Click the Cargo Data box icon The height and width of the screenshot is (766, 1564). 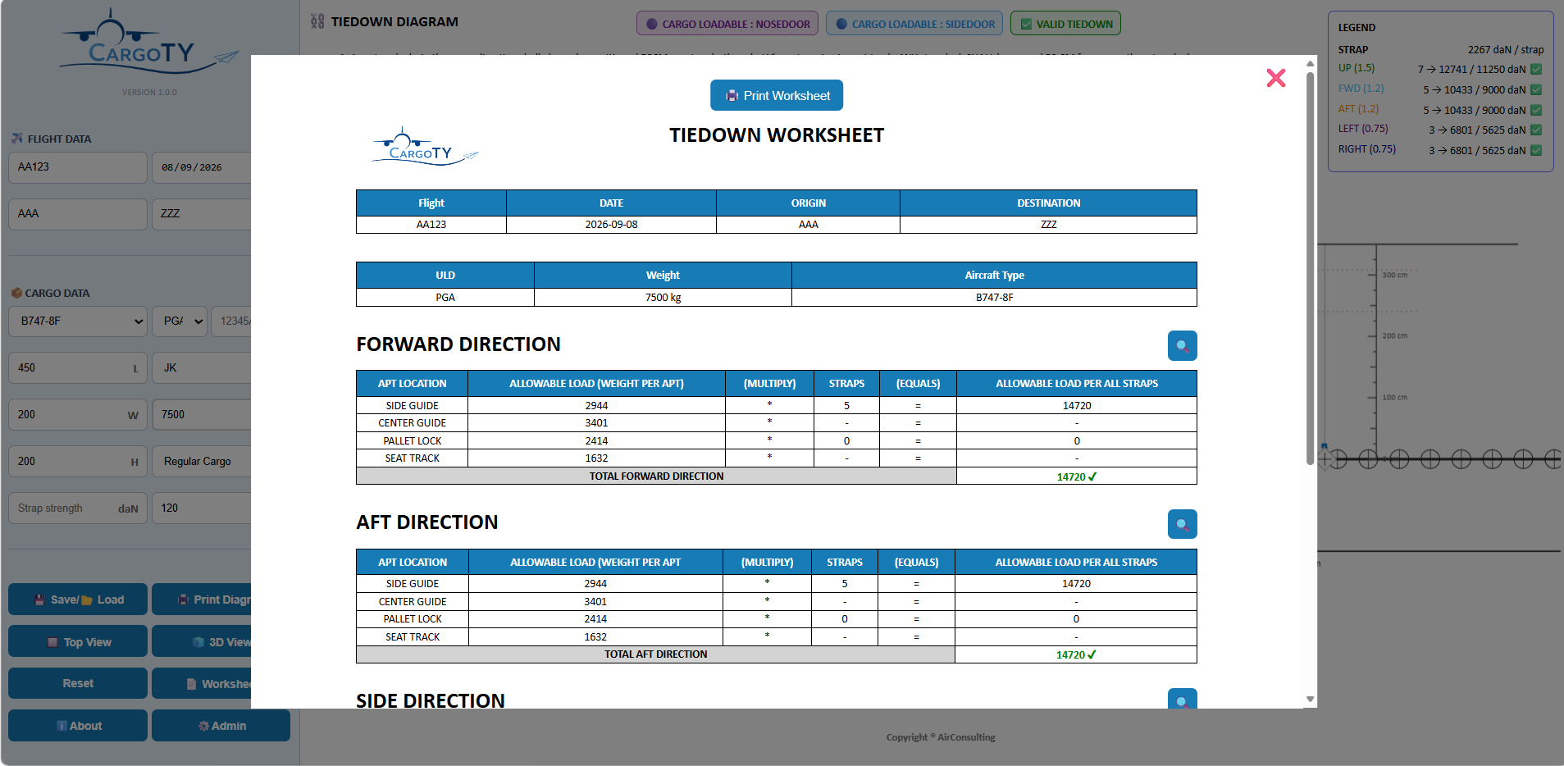pos(16,293)
